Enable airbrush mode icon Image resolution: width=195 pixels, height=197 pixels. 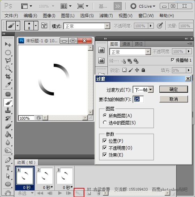click(x=160, y=26)
